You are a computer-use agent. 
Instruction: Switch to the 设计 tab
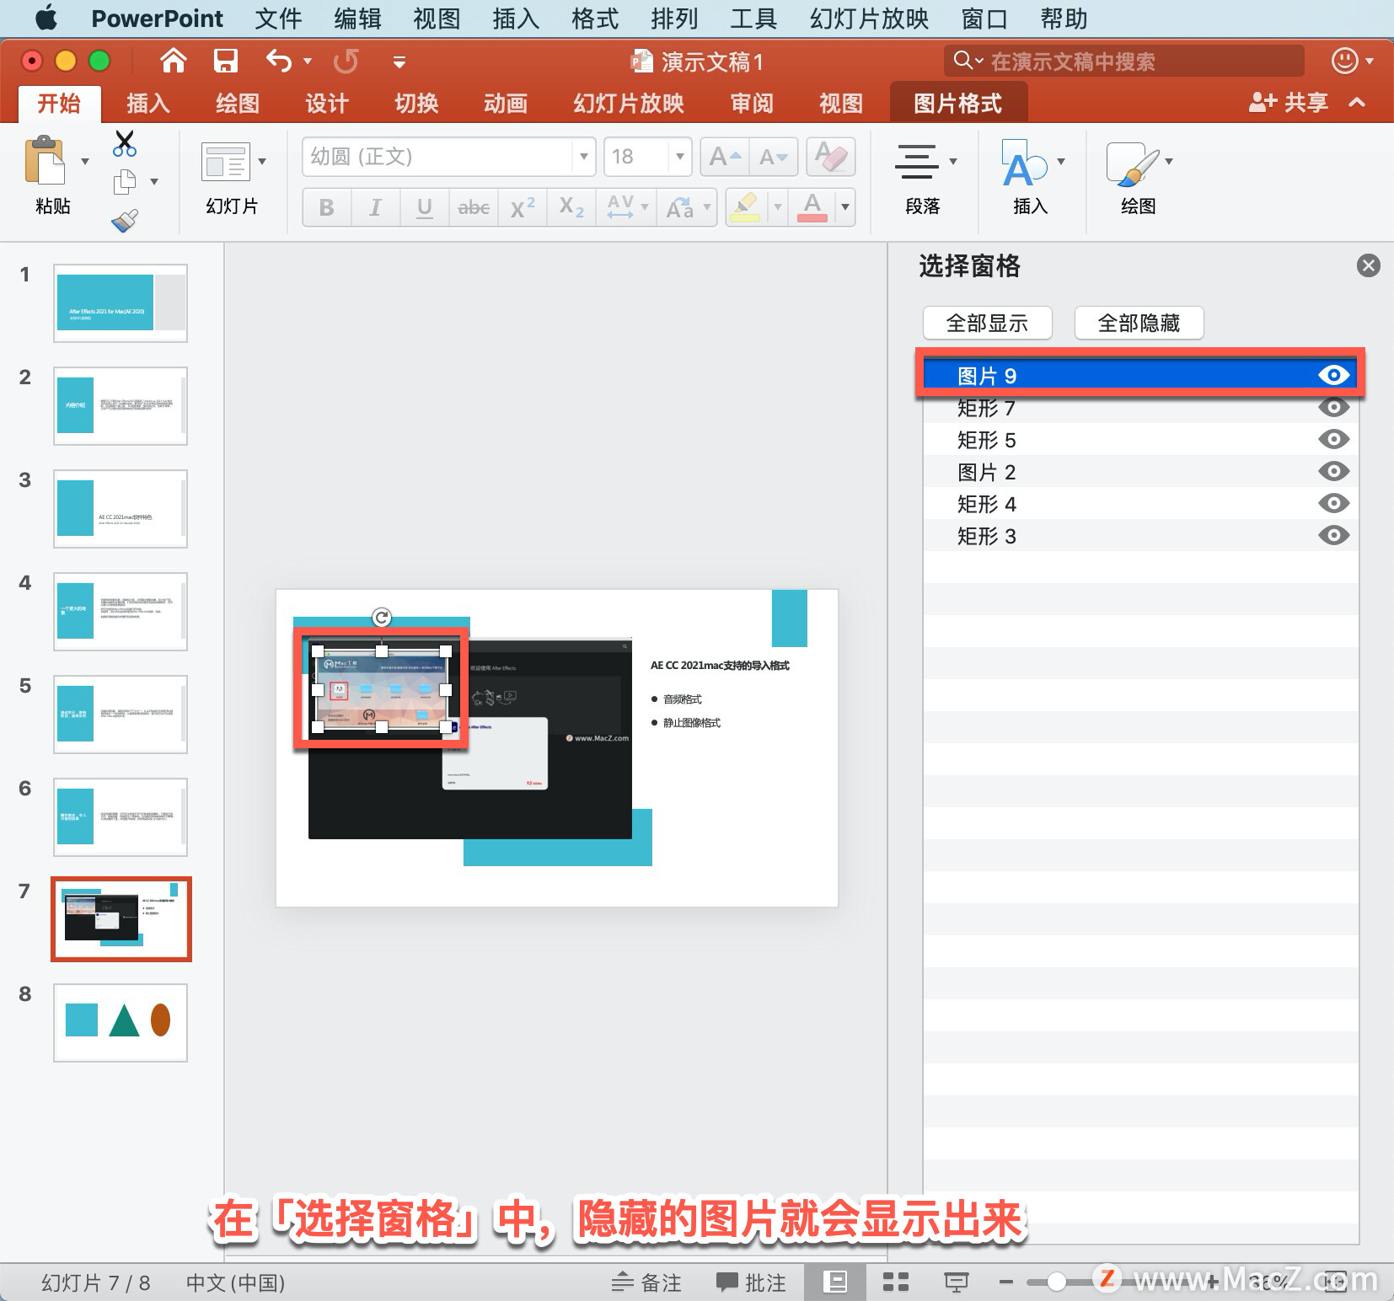point(327,104)
